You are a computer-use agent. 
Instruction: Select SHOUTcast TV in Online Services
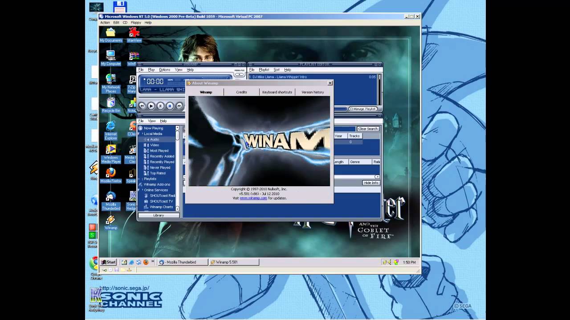161,201
